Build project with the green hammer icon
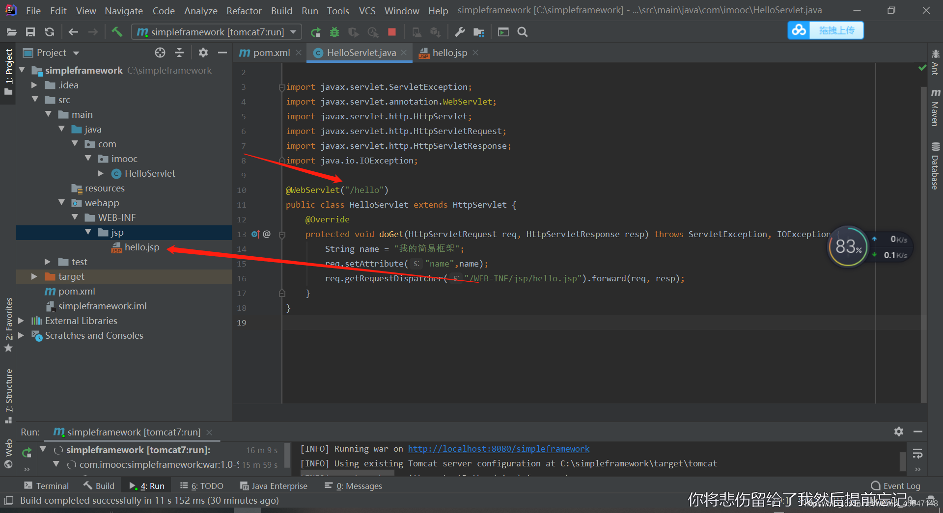The width and height of the screenshot is (943, 513). (117, 32)
